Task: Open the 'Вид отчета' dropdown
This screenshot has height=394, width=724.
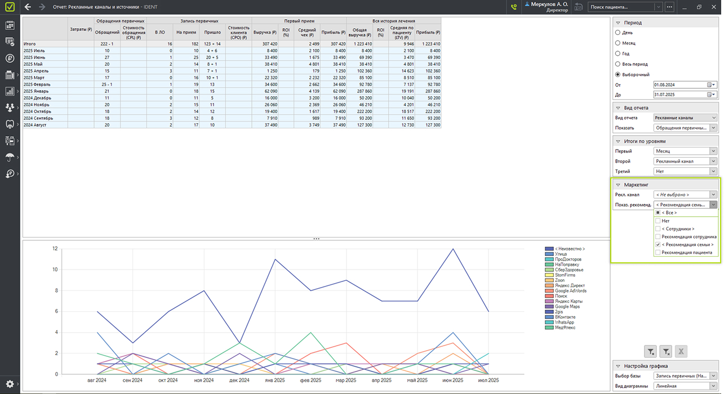Action: (685, 118)
